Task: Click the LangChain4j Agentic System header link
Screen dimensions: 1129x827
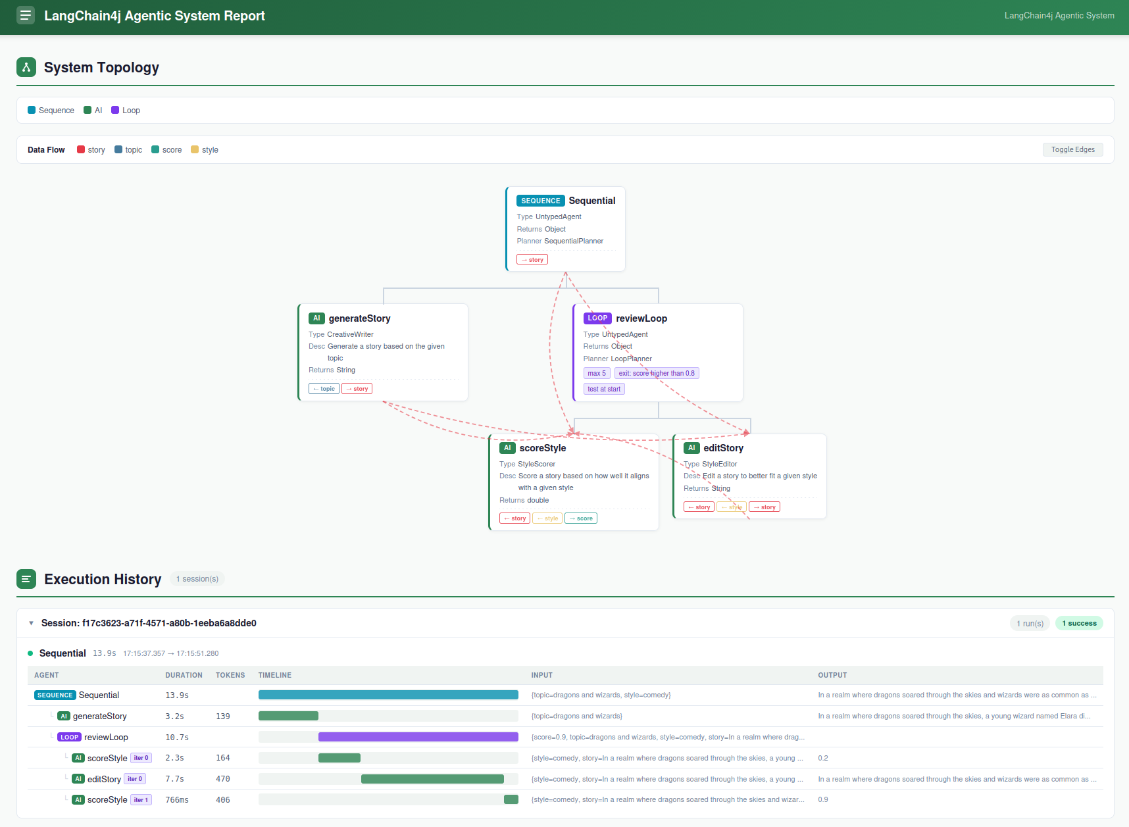Action: pos(1059,16)
